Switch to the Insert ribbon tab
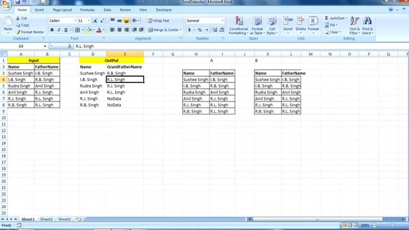 [40, 10]
